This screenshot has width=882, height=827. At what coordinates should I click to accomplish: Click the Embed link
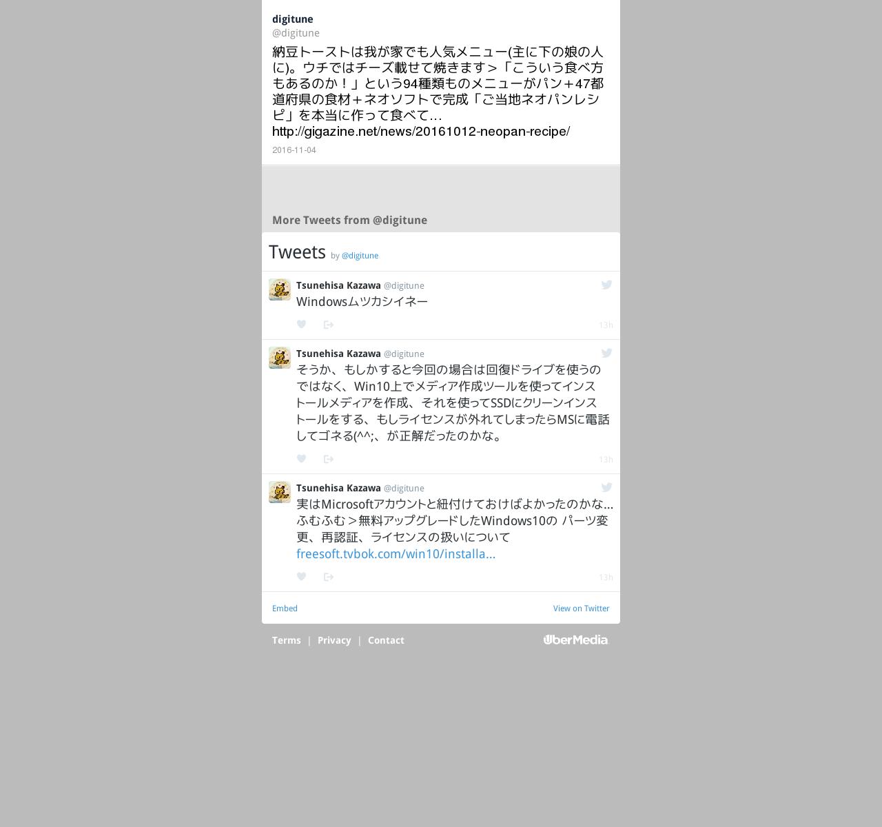pos(285,609)
